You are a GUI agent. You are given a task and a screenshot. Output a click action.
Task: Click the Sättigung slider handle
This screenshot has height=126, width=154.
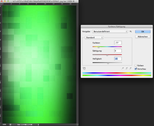click(x=107, y=55)
